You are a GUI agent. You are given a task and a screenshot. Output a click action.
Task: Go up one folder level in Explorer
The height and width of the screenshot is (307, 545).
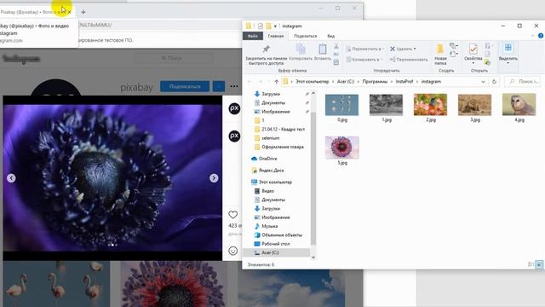(x=276, y=82)
